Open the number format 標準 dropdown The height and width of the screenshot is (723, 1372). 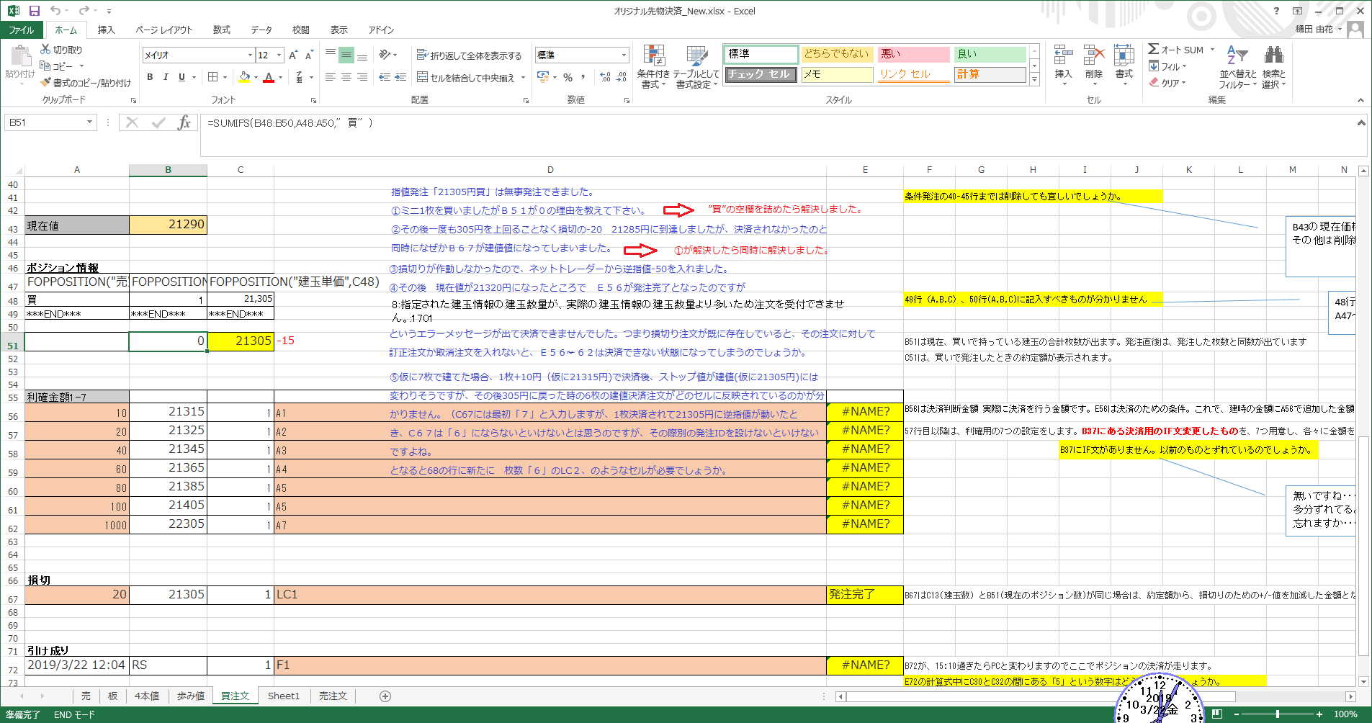click(624, 55)
